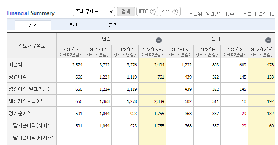Viewport: 278px width, 145px height.
Task: Click the 2021/12 column header
Action: tap(98, 52)
